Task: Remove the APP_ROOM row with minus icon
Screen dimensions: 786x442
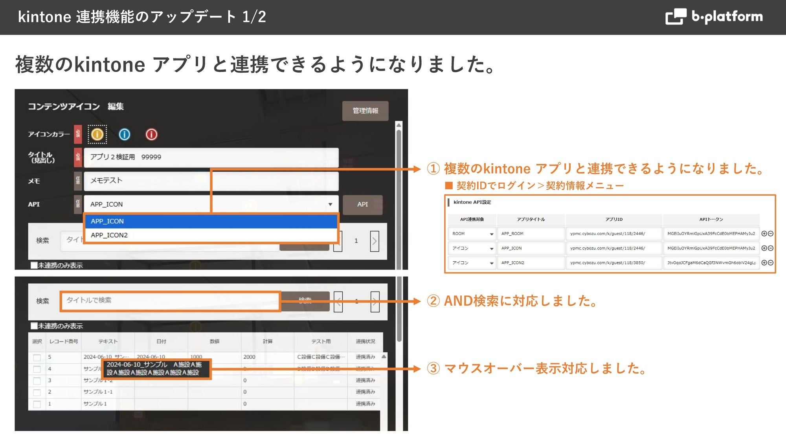Action: pyautogui.click(x=771, y=233)
